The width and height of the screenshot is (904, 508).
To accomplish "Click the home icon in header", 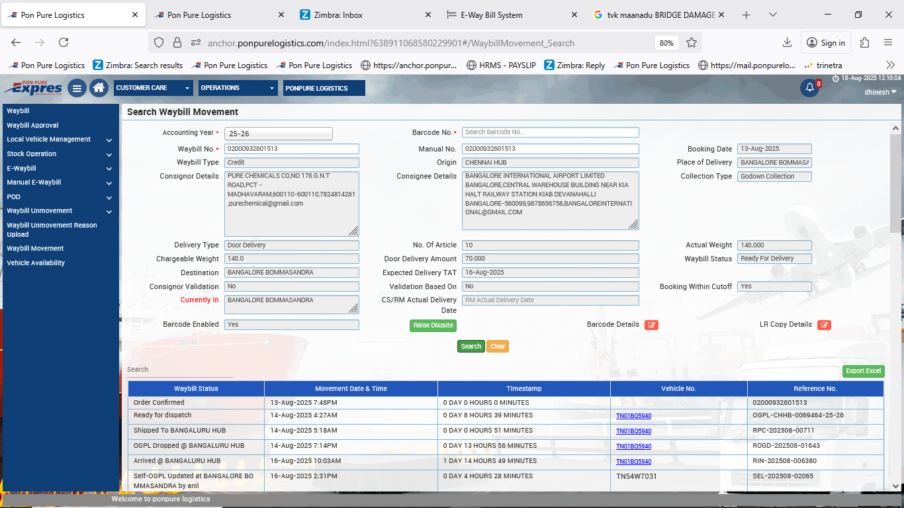I will pyautogui.click(x=99, y=88).
